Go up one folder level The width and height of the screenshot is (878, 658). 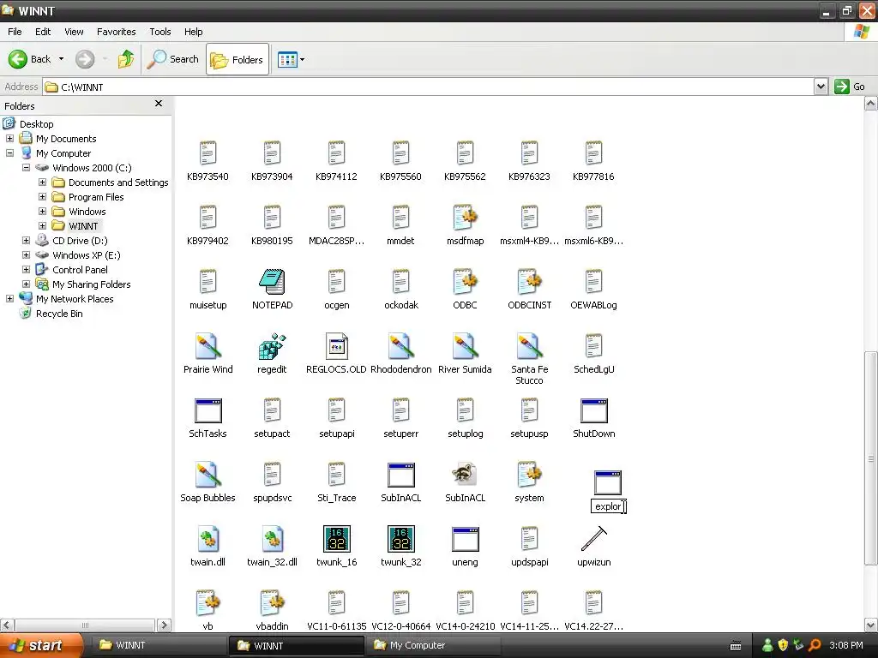[x=126, y=59]
